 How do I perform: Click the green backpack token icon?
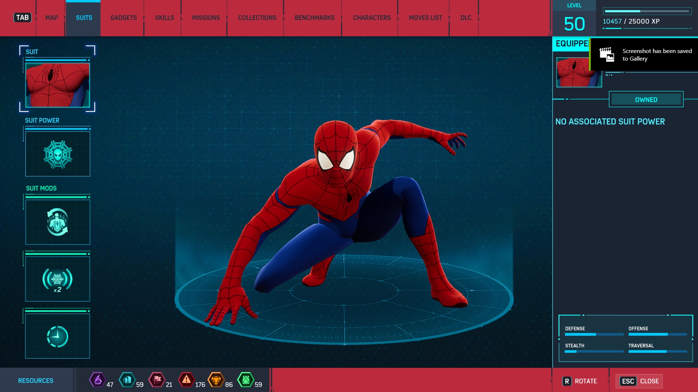(x=246, y=380)
